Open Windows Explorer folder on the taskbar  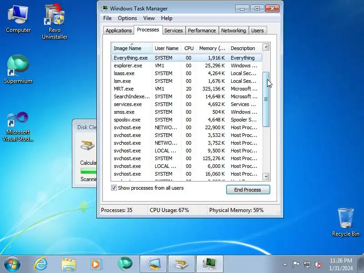tap(69, 264)
